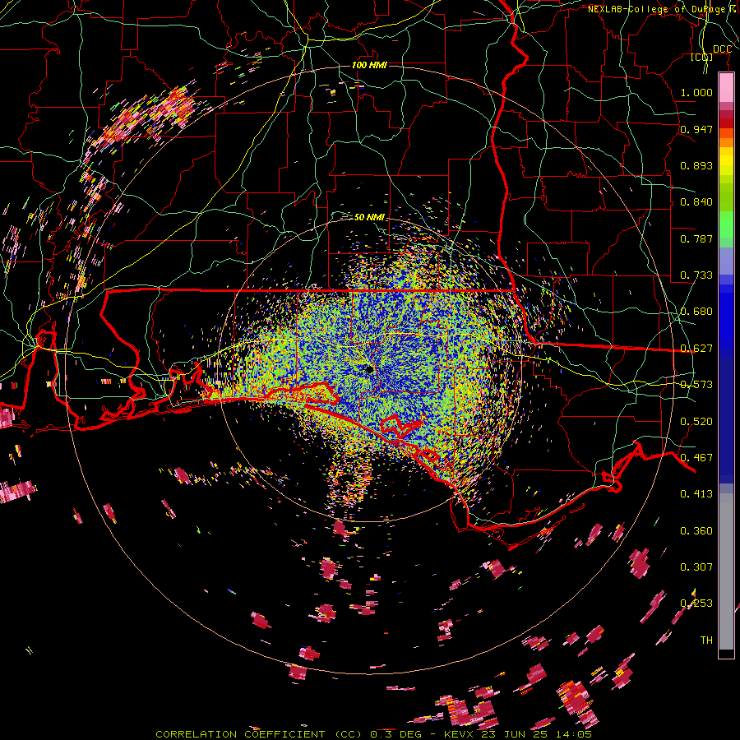Select the 50 NMI range ring label
The width and height of the screenshot is (740, 740).
click(x=369, y=217)
